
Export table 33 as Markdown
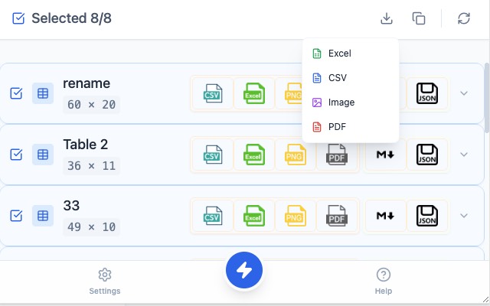tap(385, 216)
